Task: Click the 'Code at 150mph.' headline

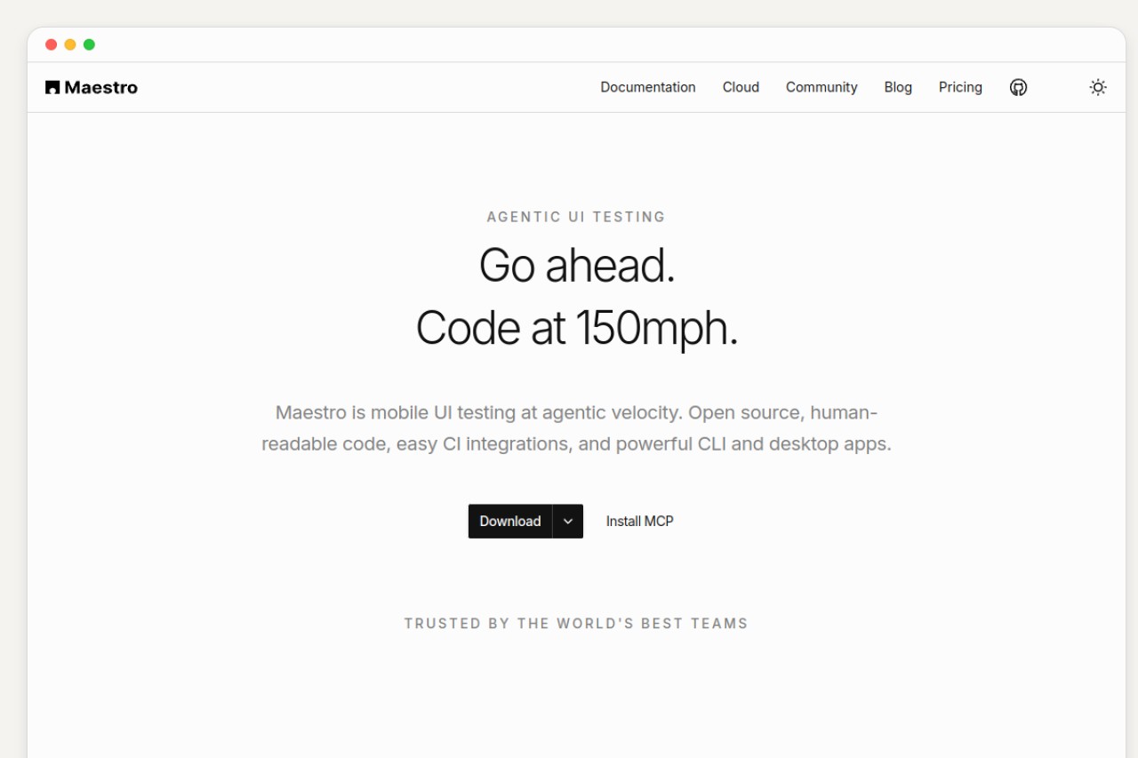Action: pos(577,328)
